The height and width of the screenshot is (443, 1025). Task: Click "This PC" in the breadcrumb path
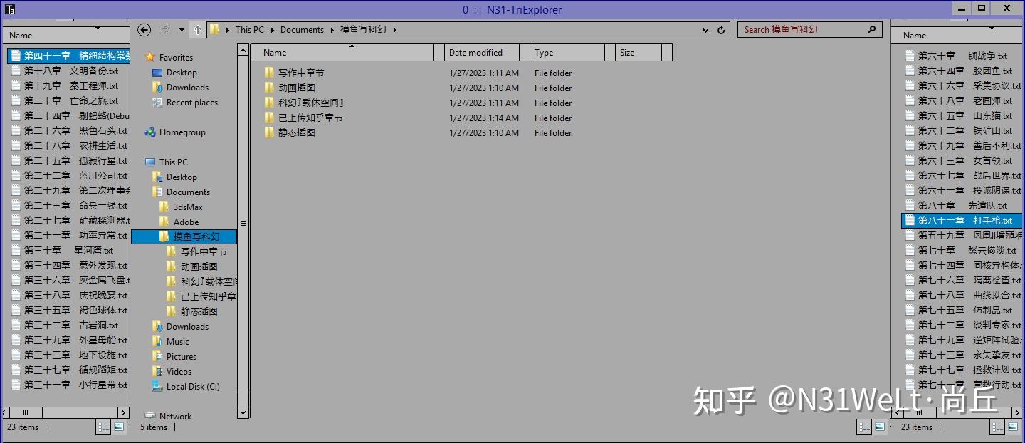pyautogui.click(x=249, y=30)
